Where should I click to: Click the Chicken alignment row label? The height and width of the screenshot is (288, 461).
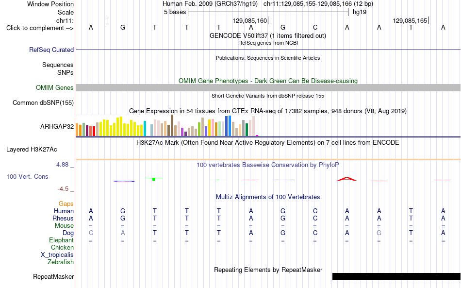(x=62, y=247)
